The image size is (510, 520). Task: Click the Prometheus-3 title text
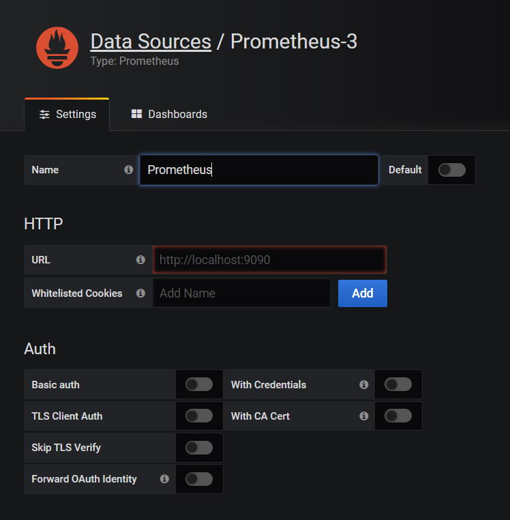[294, 42]
